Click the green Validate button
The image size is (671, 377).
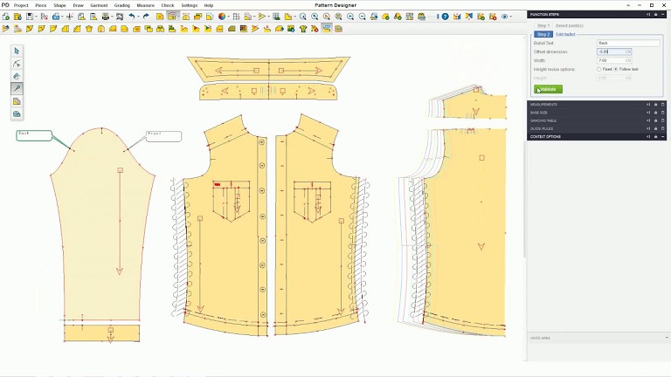[x=548, y=89]
